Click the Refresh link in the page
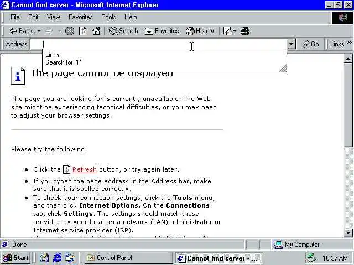The height and width of the screenshot is (265, 354). pyautogui.click(x=85, y=169)
